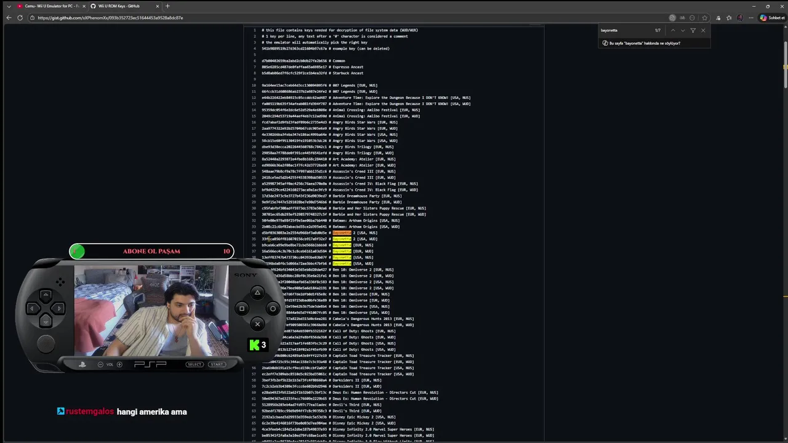Click Animal Crossing: Amiibo Festival [EUR, NUS] line
Image resolution: width=788 pixels, height=443 pixels.
[x=340, y=110]
